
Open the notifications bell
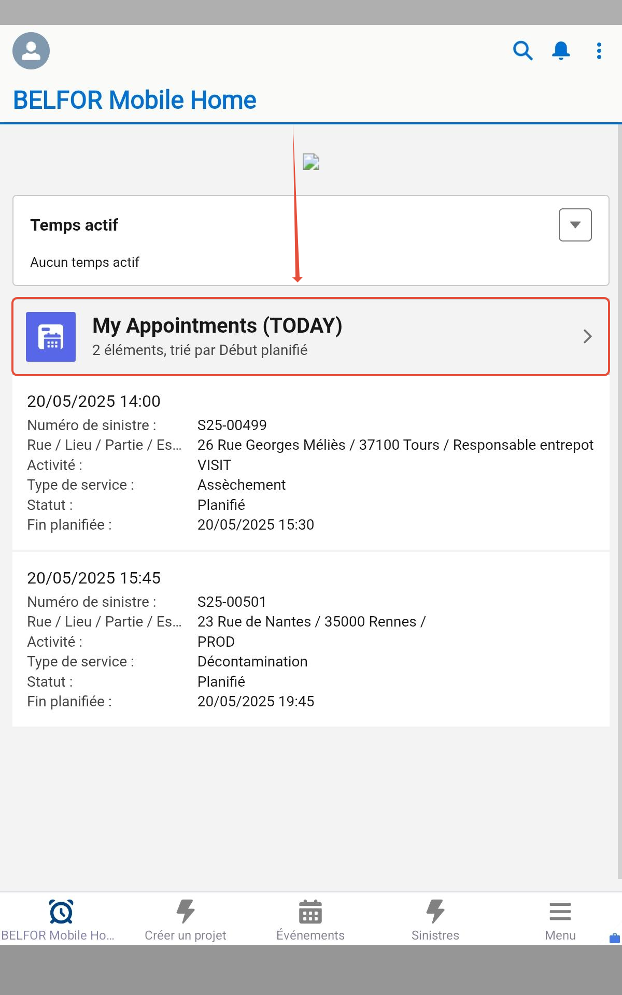pos(561,51)
